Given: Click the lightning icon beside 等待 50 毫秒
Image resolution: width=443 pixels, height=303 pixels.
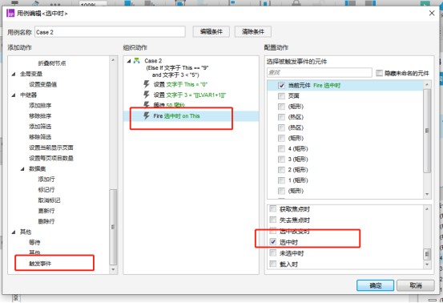Looking at the screenshot, I should coord(147,104).
